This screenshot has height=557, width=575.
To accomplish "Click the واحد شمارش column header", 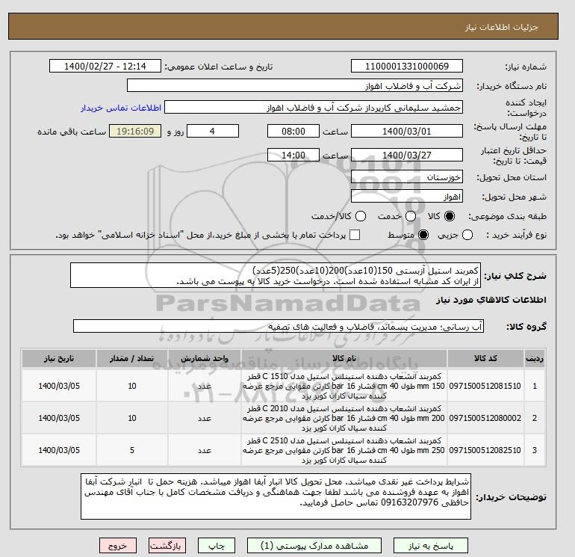I will 205,358.
